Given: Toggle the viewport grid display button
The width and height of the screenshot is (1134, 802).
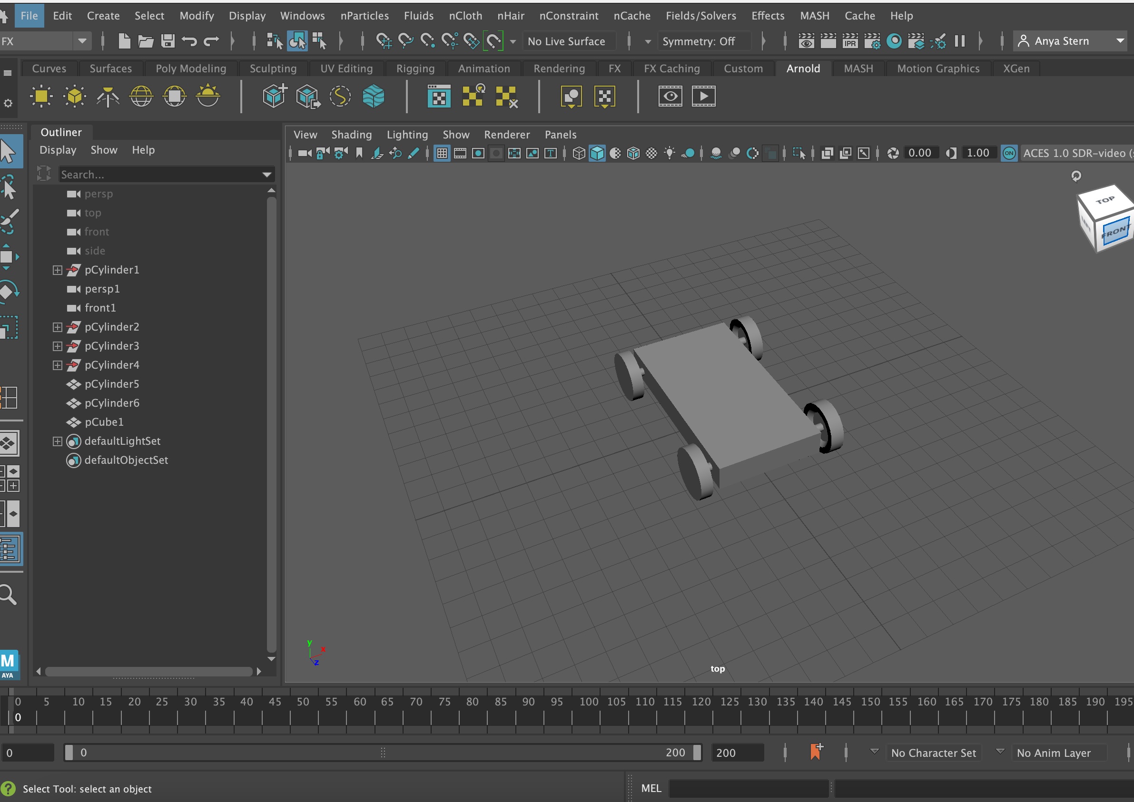Looking at the screenshot, I should pos(442,154).
